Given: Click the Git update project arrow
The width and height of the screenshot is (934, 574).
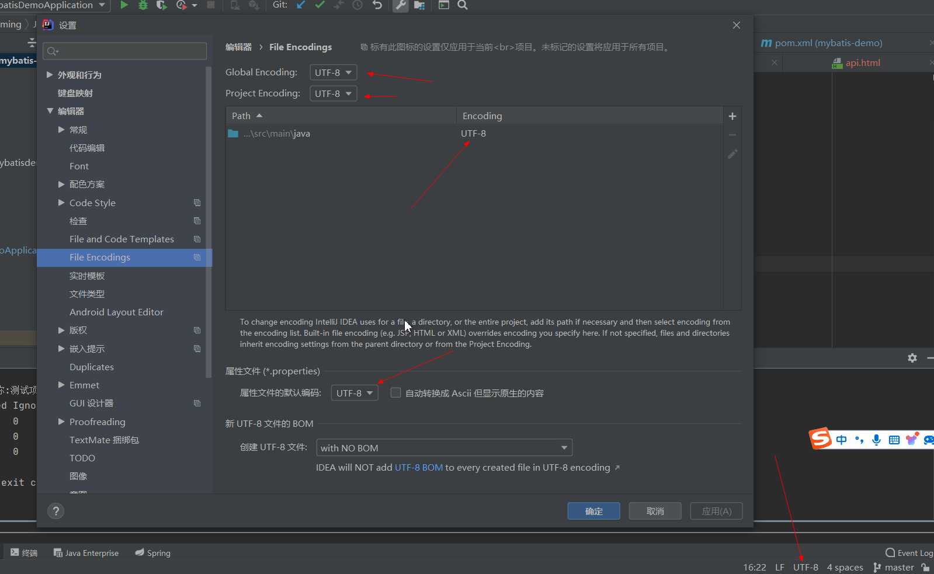Looking at the screenshot, I should pos(301,5).
